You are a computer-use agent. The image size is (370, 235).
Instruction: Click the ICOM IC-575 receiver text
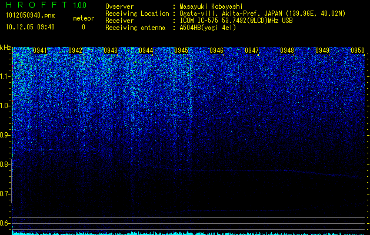[236, 21]
